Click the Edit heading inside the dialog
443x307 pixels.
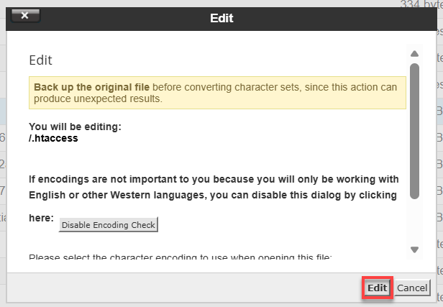pos(40,60)
